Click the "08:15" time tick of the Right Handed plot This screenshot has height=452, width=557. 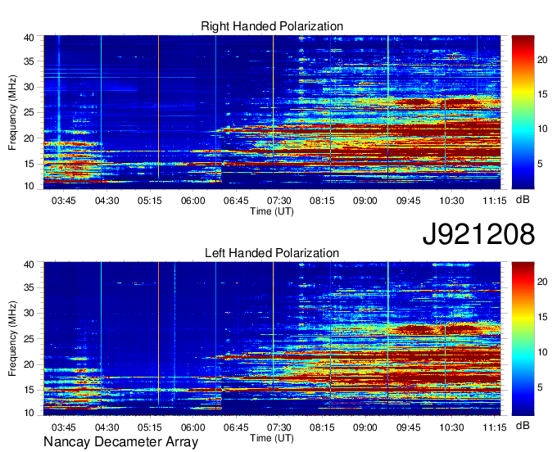(x=322, y=201)
